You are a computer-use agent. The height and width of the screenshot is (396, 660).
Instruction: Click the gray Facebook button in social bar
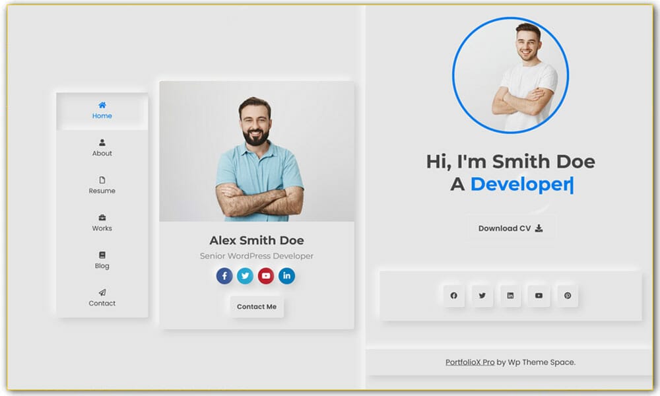coord(453,296)
